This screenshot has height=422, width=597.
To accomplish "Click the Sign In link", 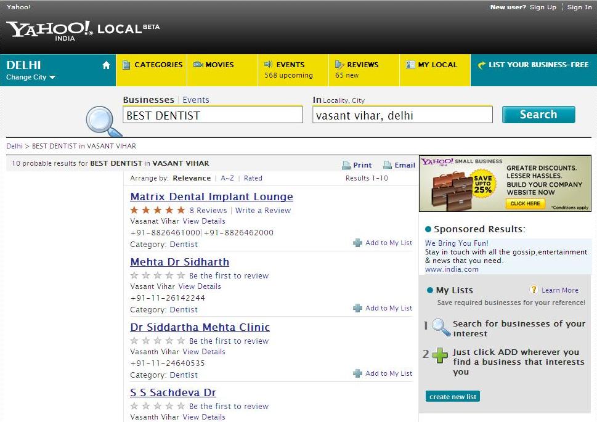I will coord(580,7).
